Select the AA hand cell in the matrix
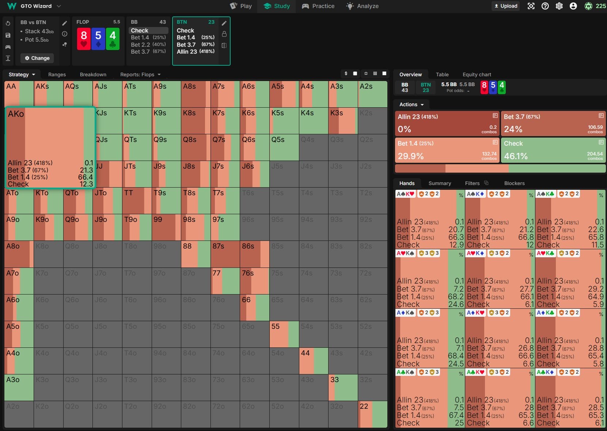607x431 pixels. (19, 94)
